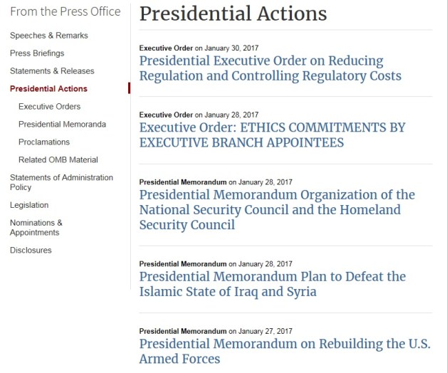447x373 pixels.
Task: Open Presidential Memoranda subsection
Action: pyautogui.click(x=62, y=125)
